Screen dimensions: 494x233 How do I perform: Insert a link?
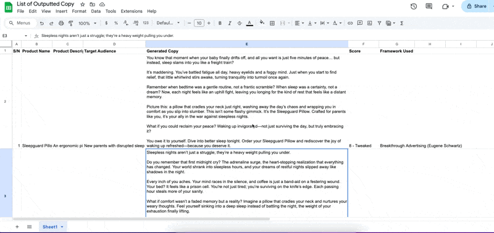(350, 23)
